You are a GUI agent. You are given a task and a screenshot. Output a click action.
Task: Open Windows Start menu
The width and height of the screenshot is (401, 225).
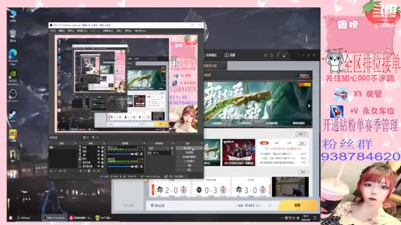tap(11, 218)
